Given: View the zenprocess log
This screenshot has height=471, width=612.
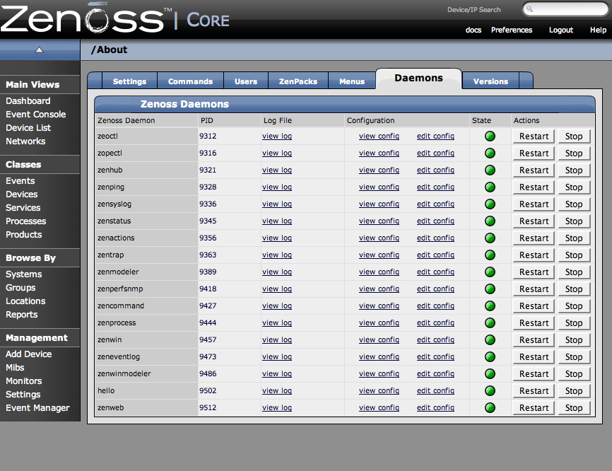Looking at the screenshot, I should (277, 323).
